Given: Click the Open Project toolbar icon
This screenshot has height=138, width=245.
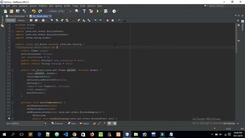Looking at the screenshot, I should pos(18,11).
